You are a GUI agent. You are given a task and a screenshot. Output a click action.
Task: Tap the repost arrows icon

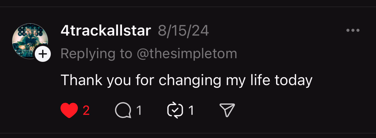(x=175, y=110)
